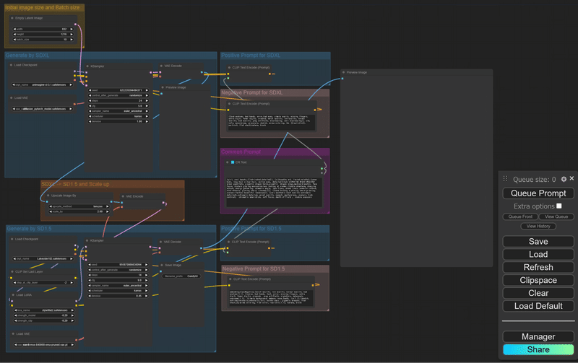Adjust denoise value 1.00 in SDXL KSampler
Screen dimensions: 578x363
point(118,121)
